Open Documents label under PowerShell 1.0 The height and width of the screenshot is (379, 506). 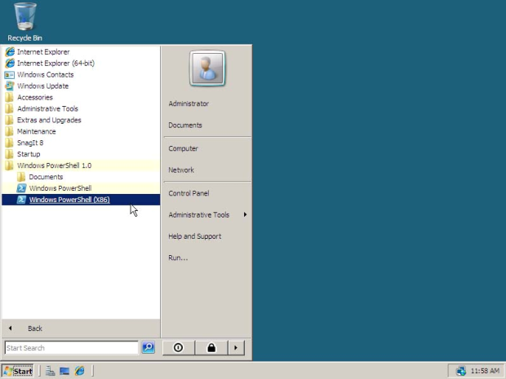(x=46, y=177)
